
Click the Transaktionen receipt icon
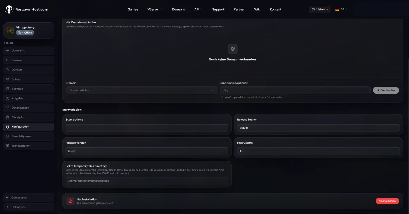[7, 146]
